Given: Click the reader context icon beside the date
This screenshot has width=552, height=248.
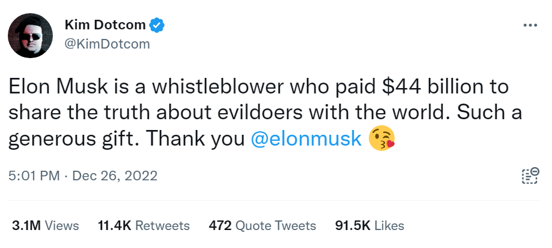Looking at the screenshot, I should pos(530,176).
